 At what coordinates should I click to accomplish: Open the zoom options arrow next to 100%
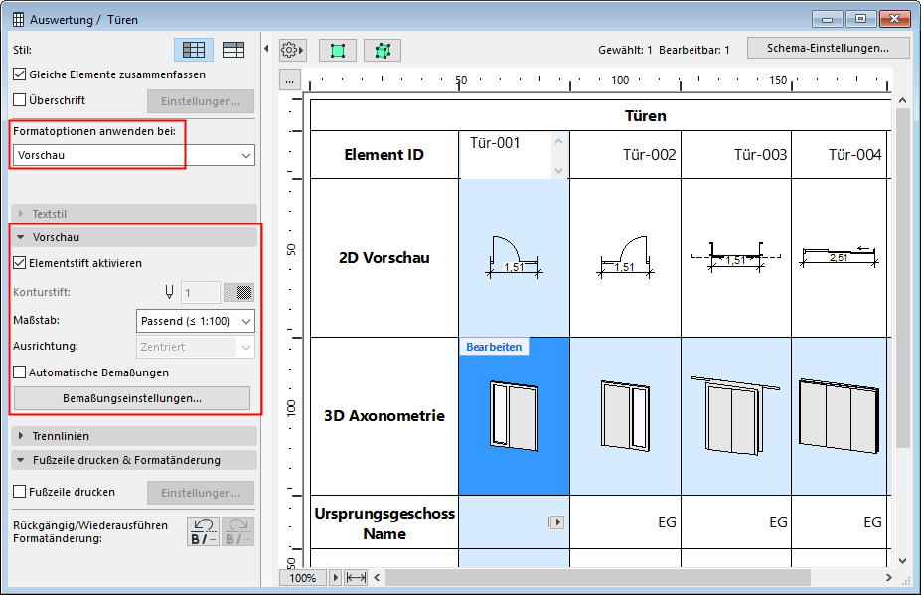[336, 578]
